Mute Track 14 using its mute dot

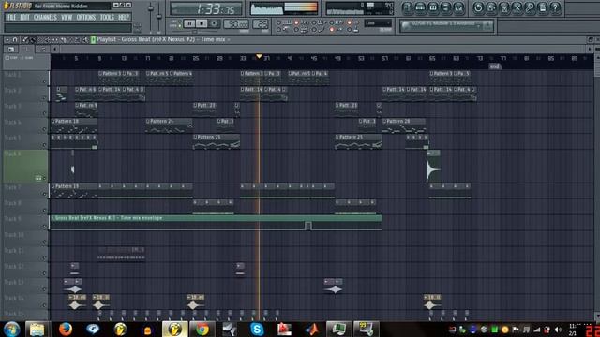44,305
